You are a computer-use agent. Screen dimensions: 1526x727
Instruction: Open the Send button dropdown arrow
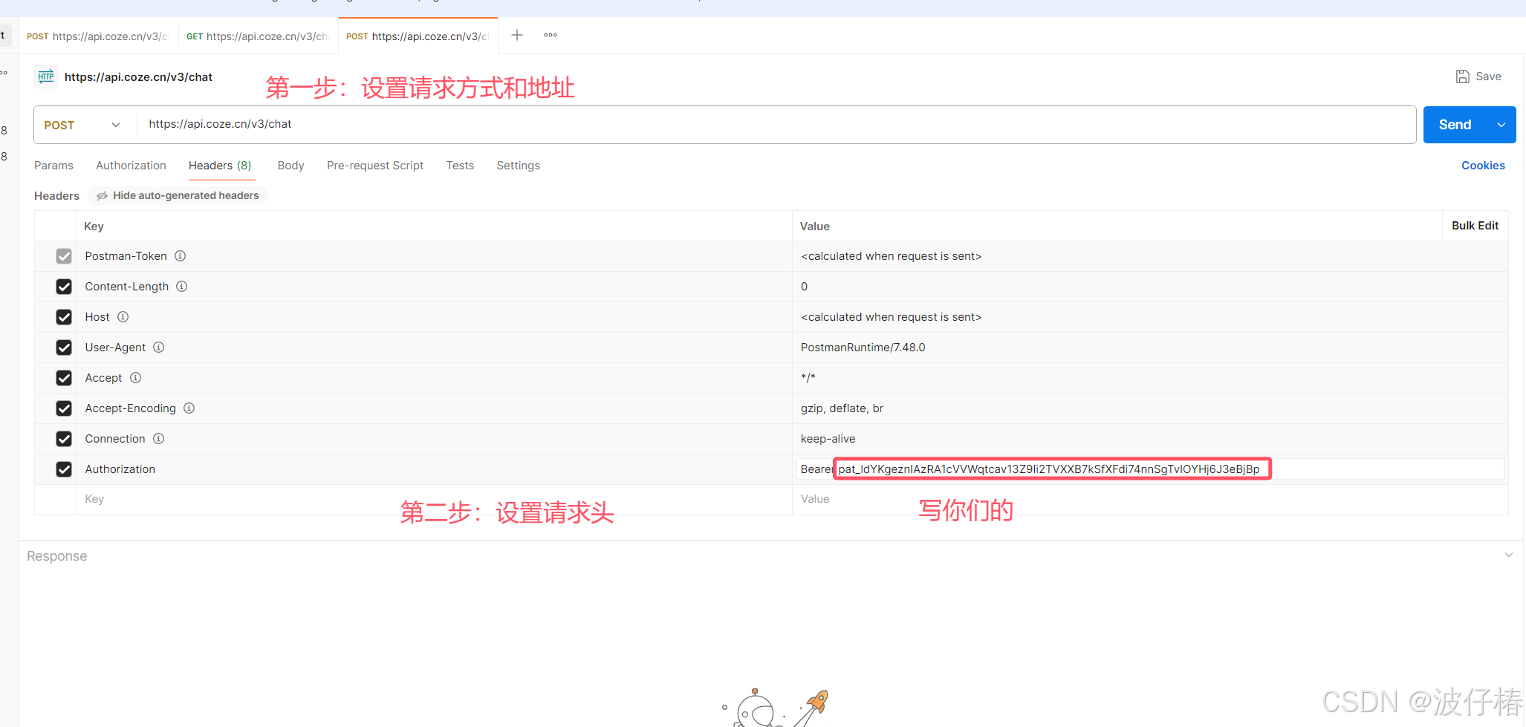[1501, 124]
